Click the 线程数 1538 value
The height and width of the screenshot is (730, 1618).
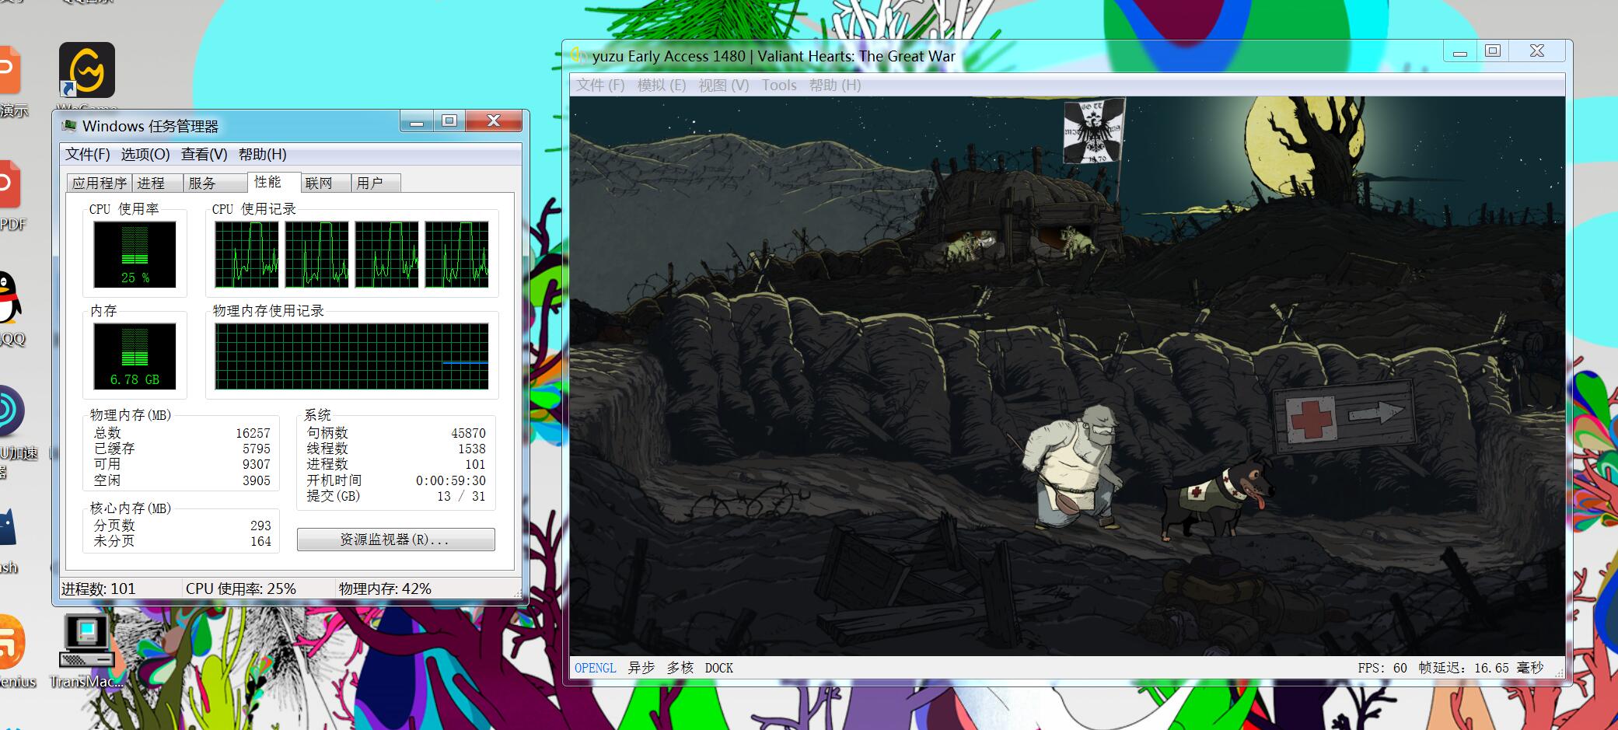click(x=471, y=449)
